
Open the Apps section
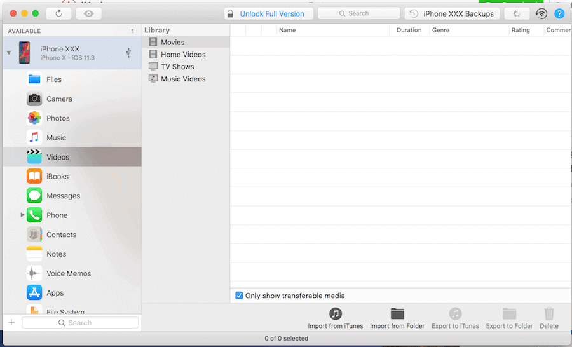tap(72, 292)
